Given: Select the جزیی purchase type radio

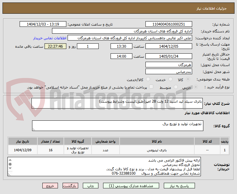Looking at the screenshot, I should [x=196, y=87].
